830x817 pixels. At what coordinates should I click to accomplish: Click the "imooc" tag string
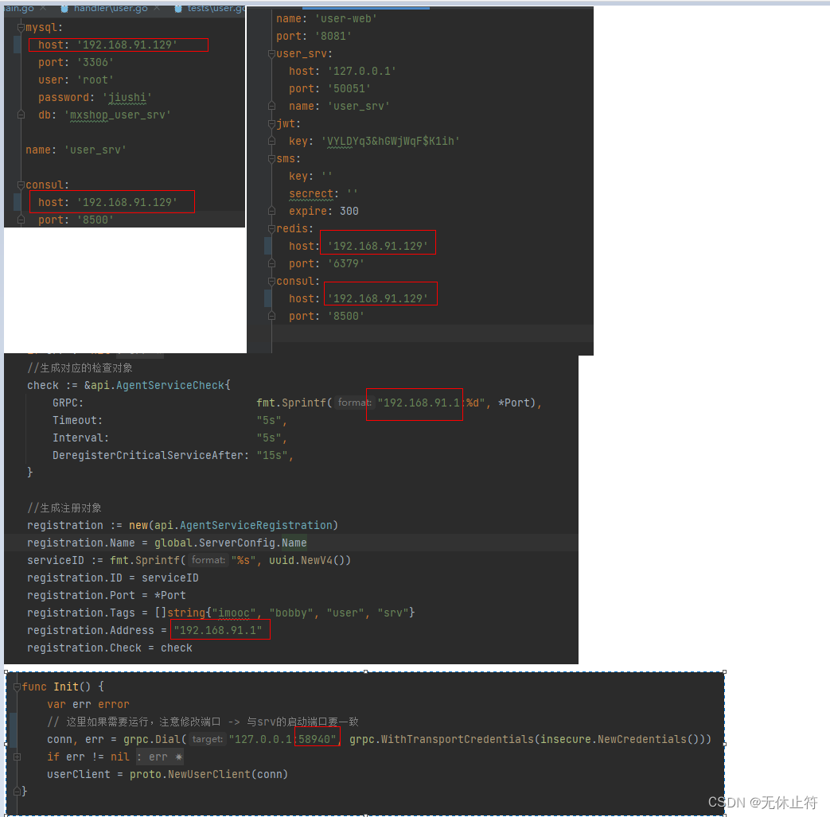coord(233,613)
